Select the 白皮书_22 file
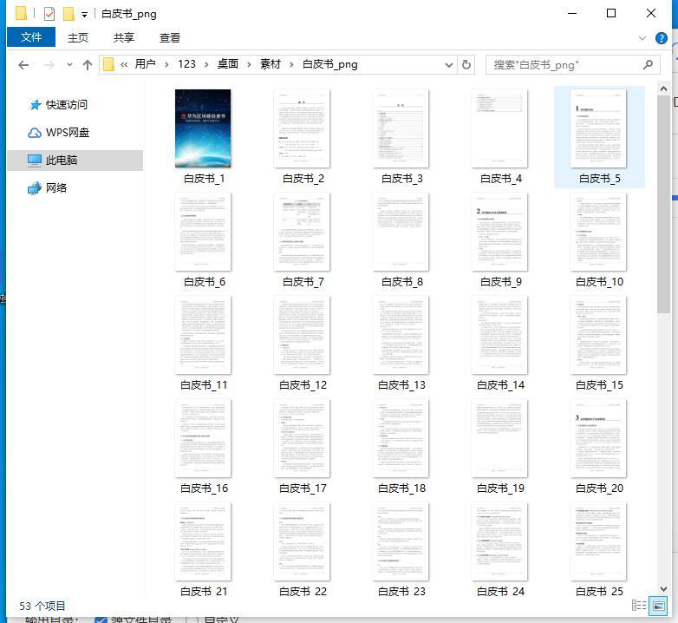The image size is (678, 623). pyautogui.click(x=302, y=549)
